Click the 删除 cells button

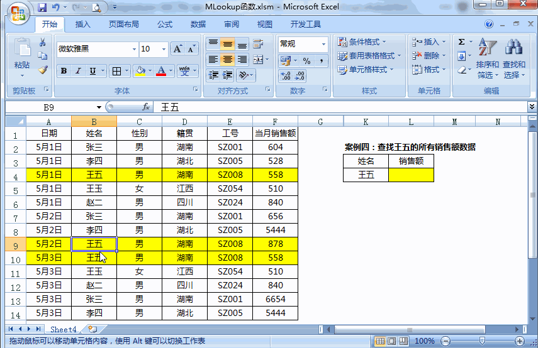(429, 55)
